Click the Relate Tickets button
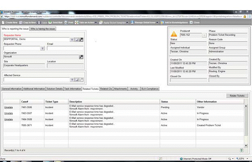 click(237, 96)
